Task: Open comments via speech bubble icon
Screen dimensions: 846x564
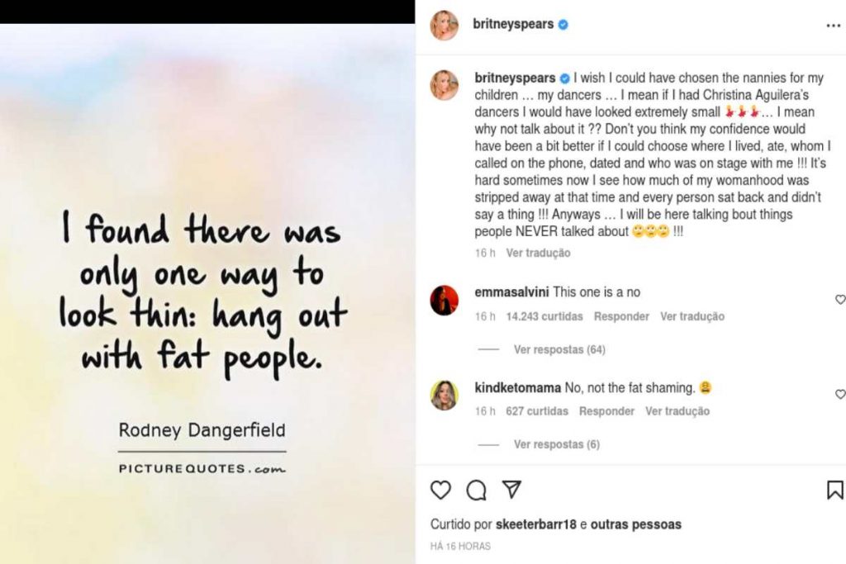Action: pos(476,491)
